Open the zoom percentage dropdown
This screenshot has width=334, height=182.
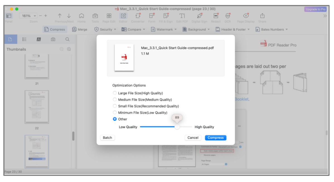click(x=28, y=16)
